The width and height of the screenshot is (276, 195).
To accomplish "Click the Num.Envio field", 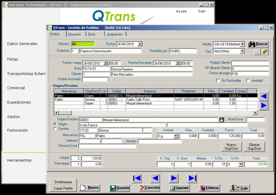I will tap(255, 120).
